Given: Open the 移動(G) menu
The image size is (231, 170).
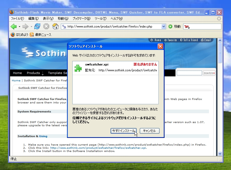Looking at the screenshot, I should point(63,19).
